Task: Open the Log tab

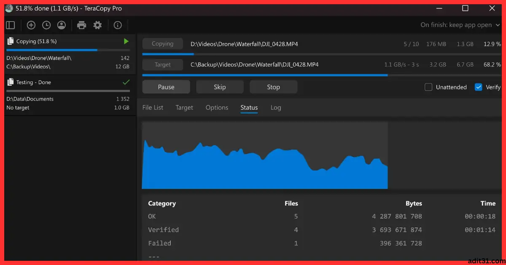Action: pyautogui.click(x=276, y=108)
